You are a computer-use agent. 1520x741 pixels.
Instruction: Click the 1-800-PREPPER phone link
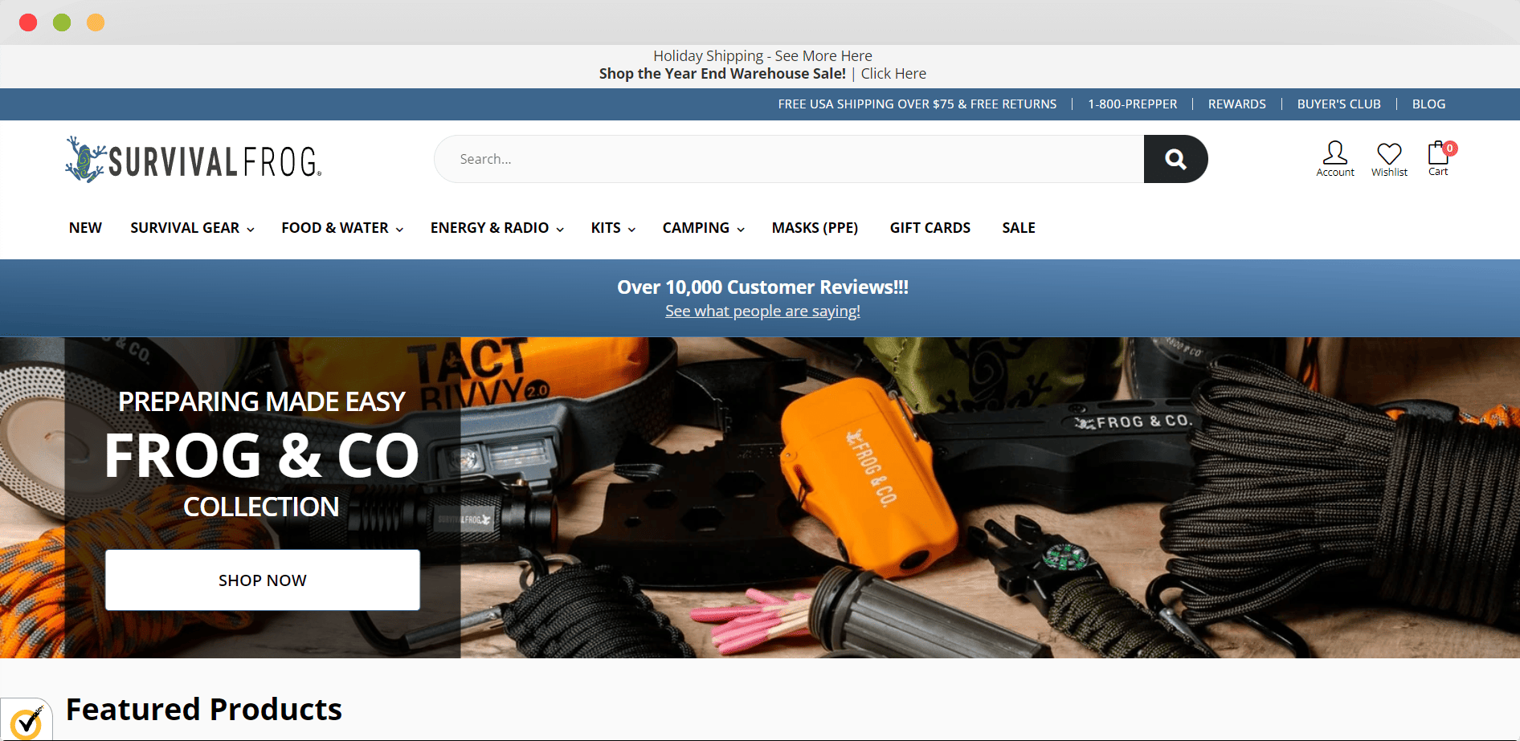pos(1133,104)
